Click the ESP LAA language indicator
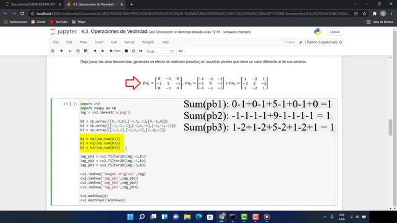 tap(342, 217)
